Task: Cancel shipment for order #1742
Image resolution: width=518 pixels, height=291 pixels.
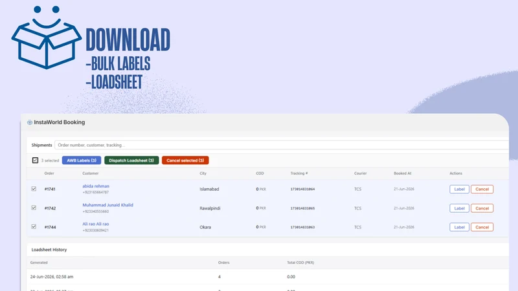Action: tap(482, 208)
